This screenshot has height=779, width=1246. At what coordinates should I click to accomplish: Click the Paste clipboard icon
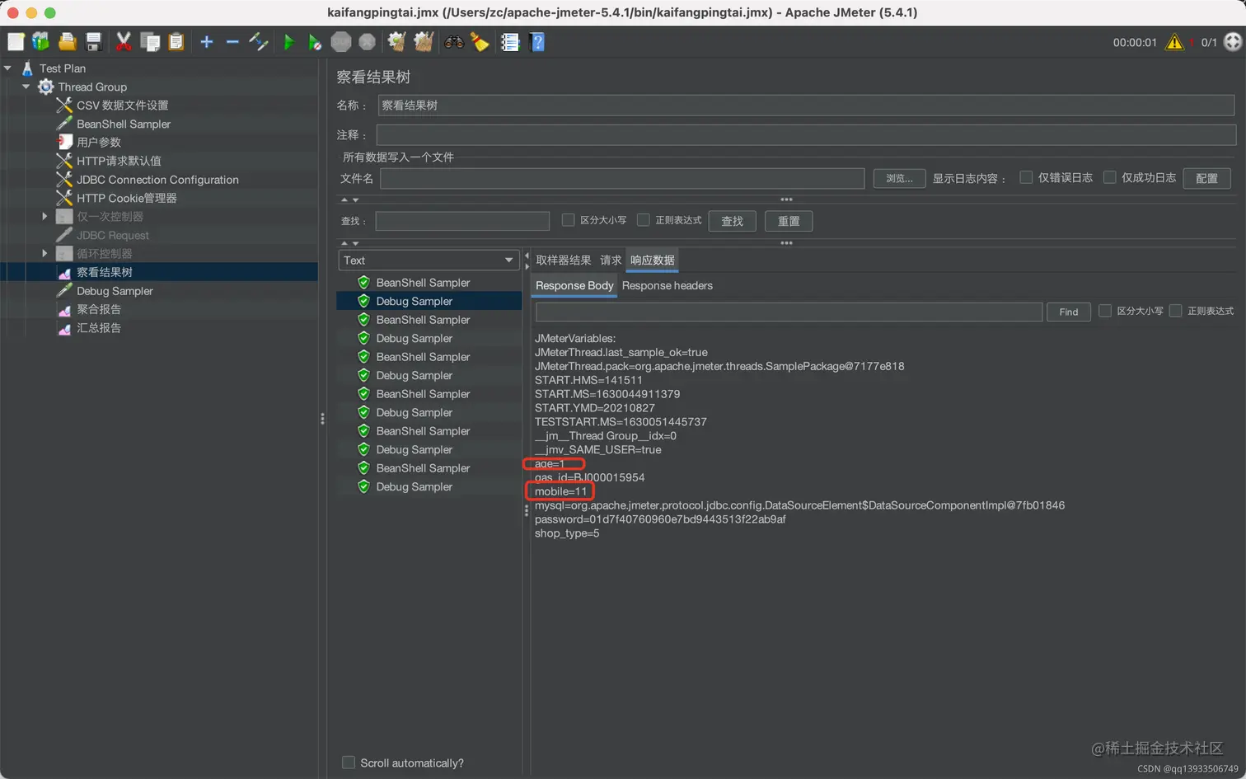coord(176,41)
